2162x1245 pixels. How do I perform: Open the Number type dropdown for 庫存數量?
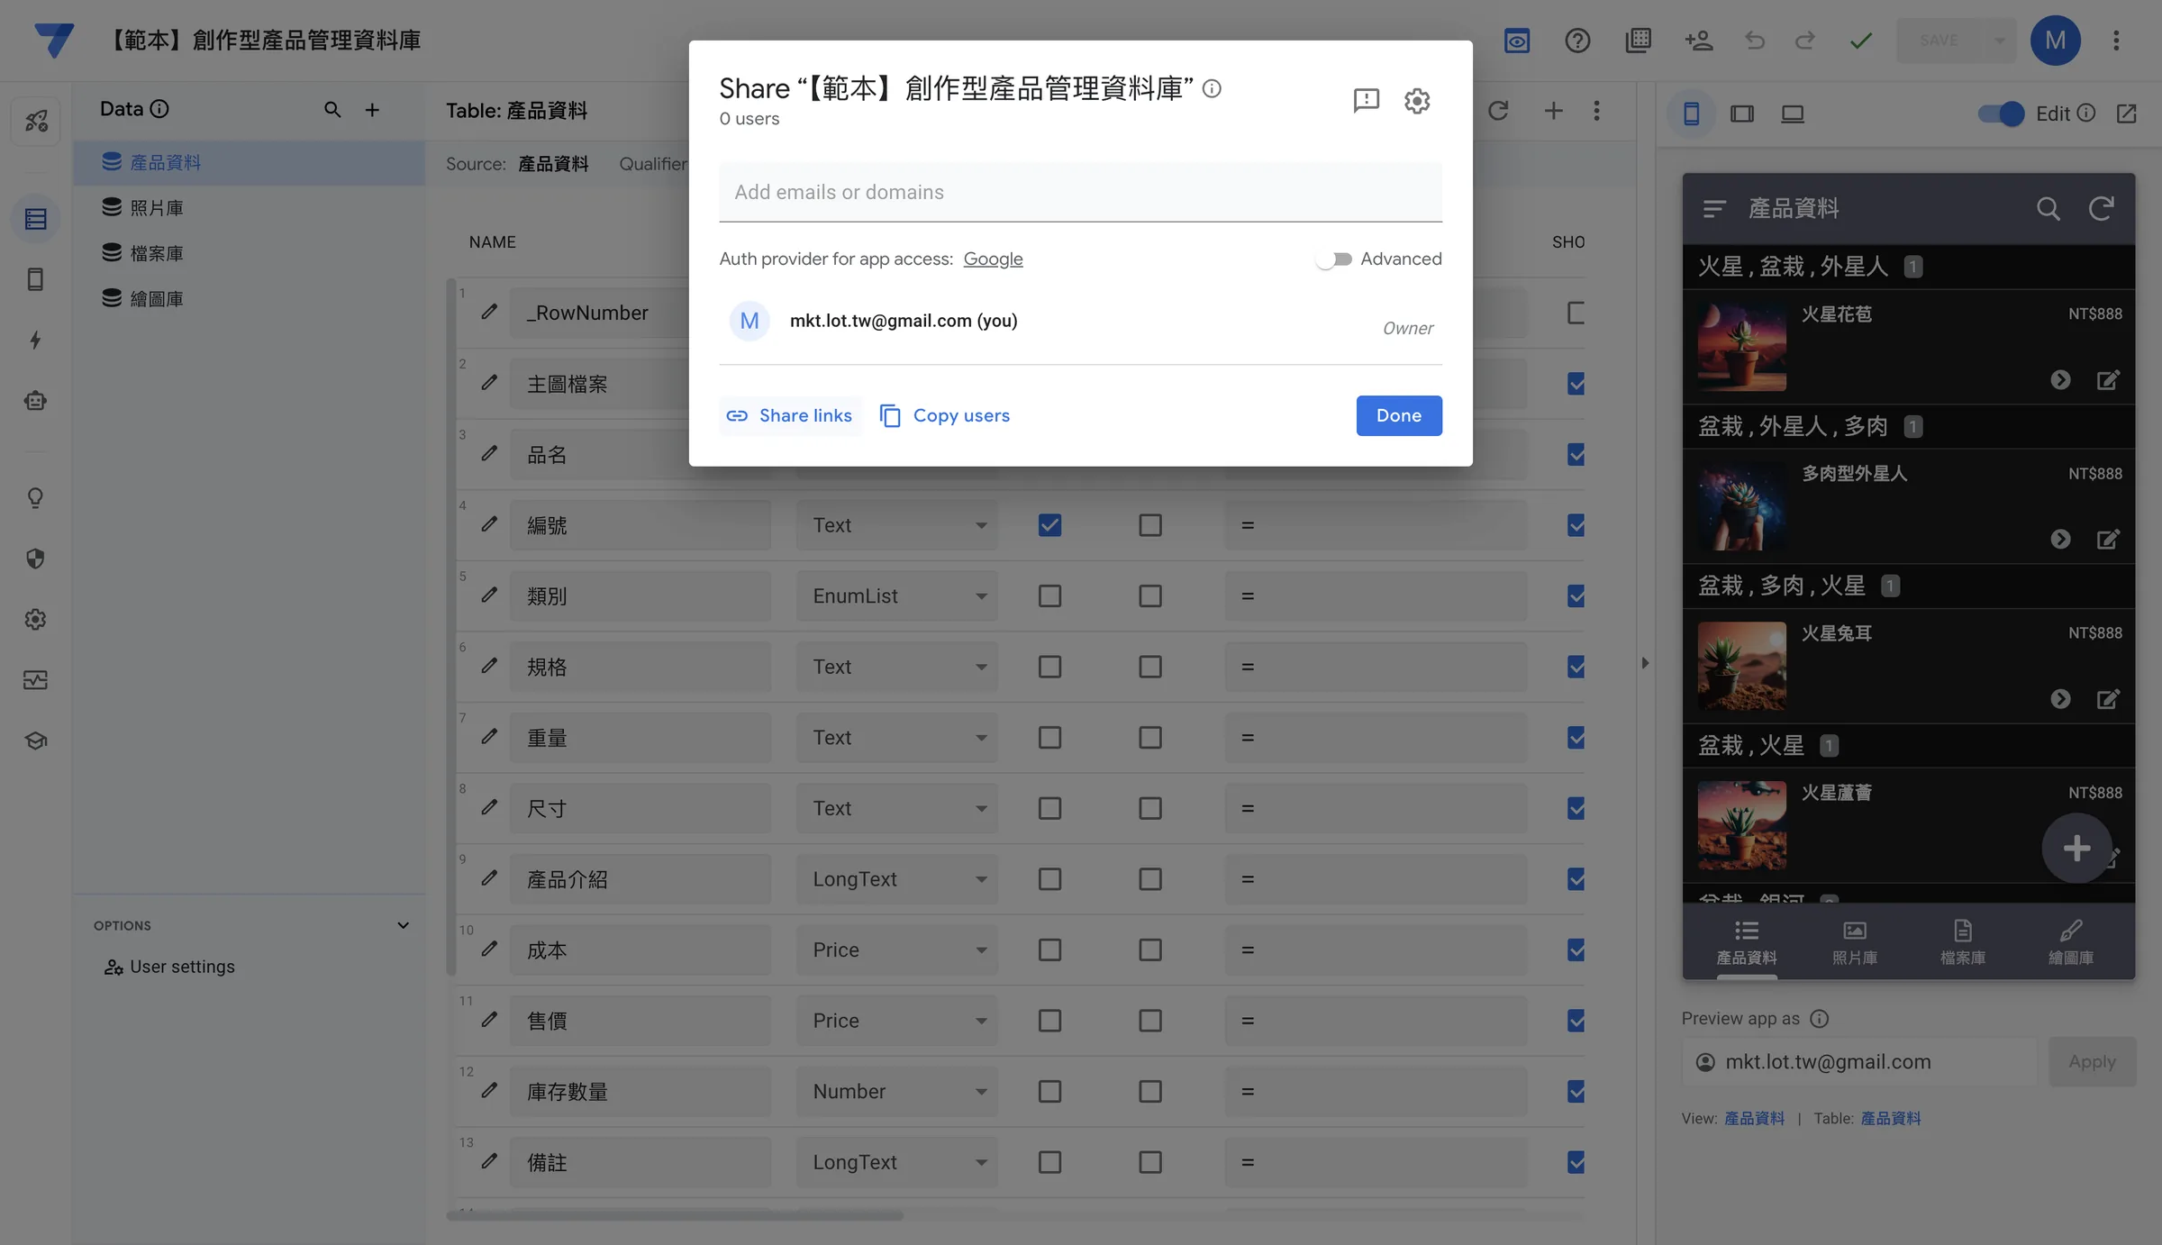(897, 1091)
